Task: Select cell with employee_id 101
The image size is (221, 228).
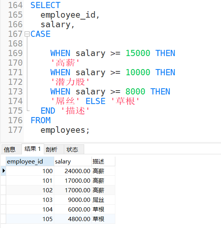Action: [x=30, y=181]
